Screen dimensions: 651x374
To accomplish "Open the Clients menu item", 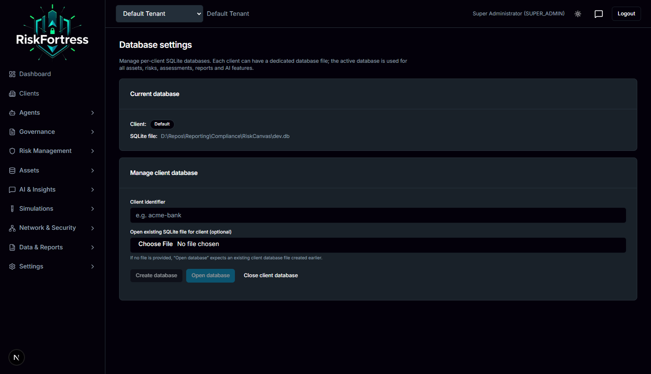I will 29,93.
